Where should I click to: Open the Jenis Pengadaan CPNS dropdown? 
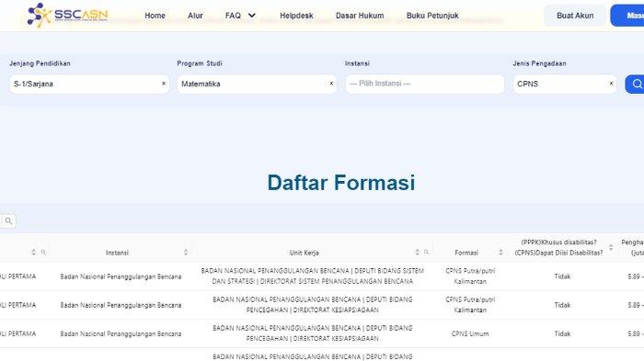565,84
